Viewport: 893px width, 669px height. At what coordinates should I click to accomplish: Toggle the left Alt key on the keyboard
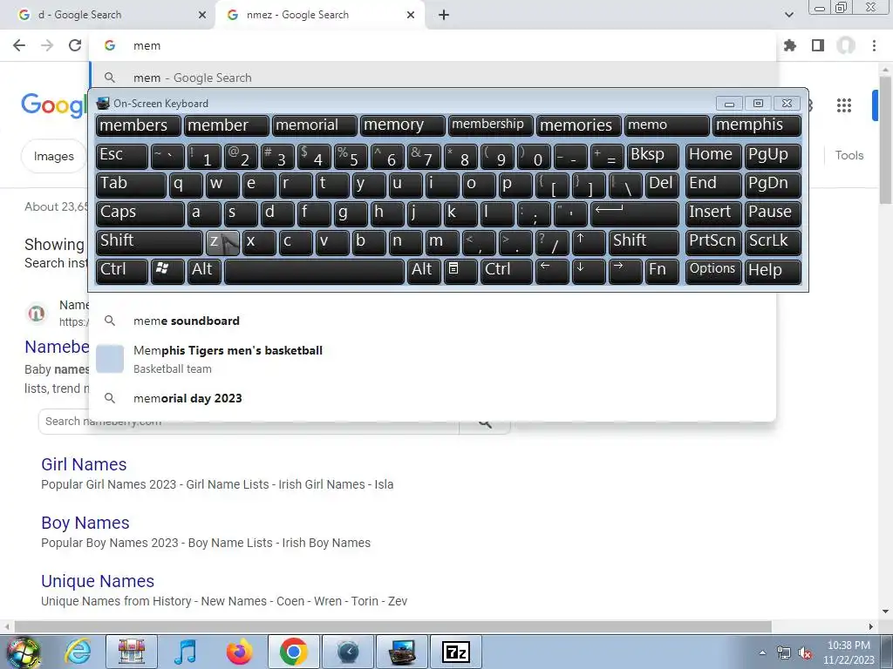[x=205, y=272]
